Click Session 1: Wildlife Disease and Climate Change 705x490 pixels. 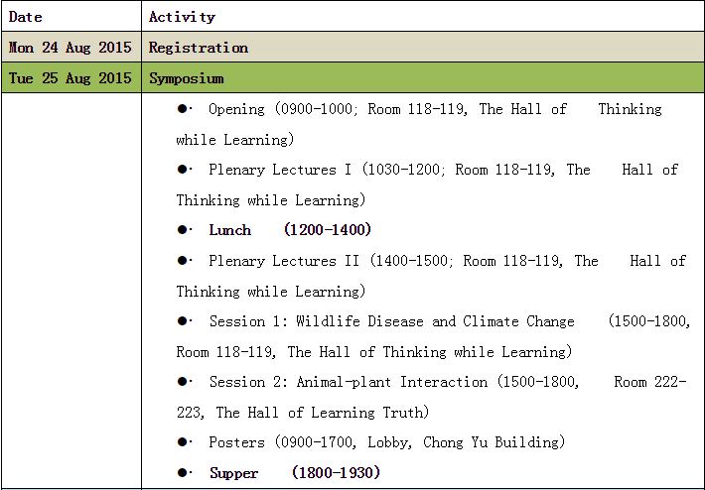click(391, 321)
